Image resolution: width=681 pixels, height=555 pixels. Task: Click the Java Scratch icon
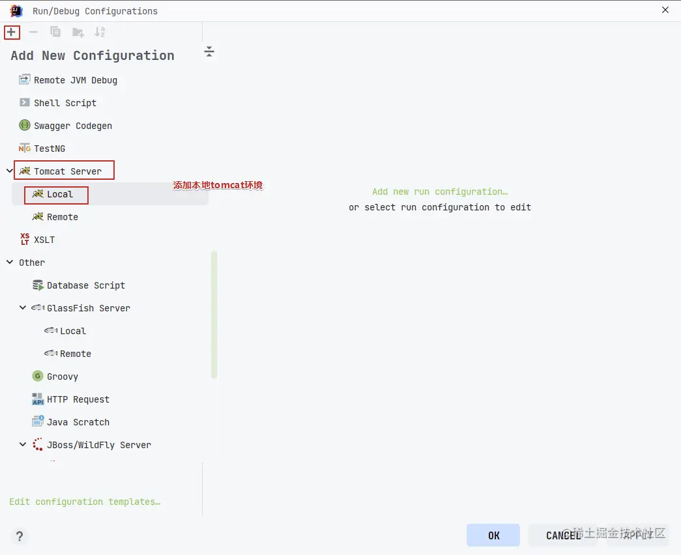tap(38, 421)
